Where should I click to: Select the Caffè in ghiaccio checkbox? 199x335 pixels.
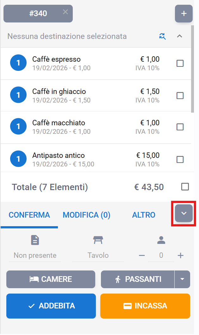coord(180,95)
